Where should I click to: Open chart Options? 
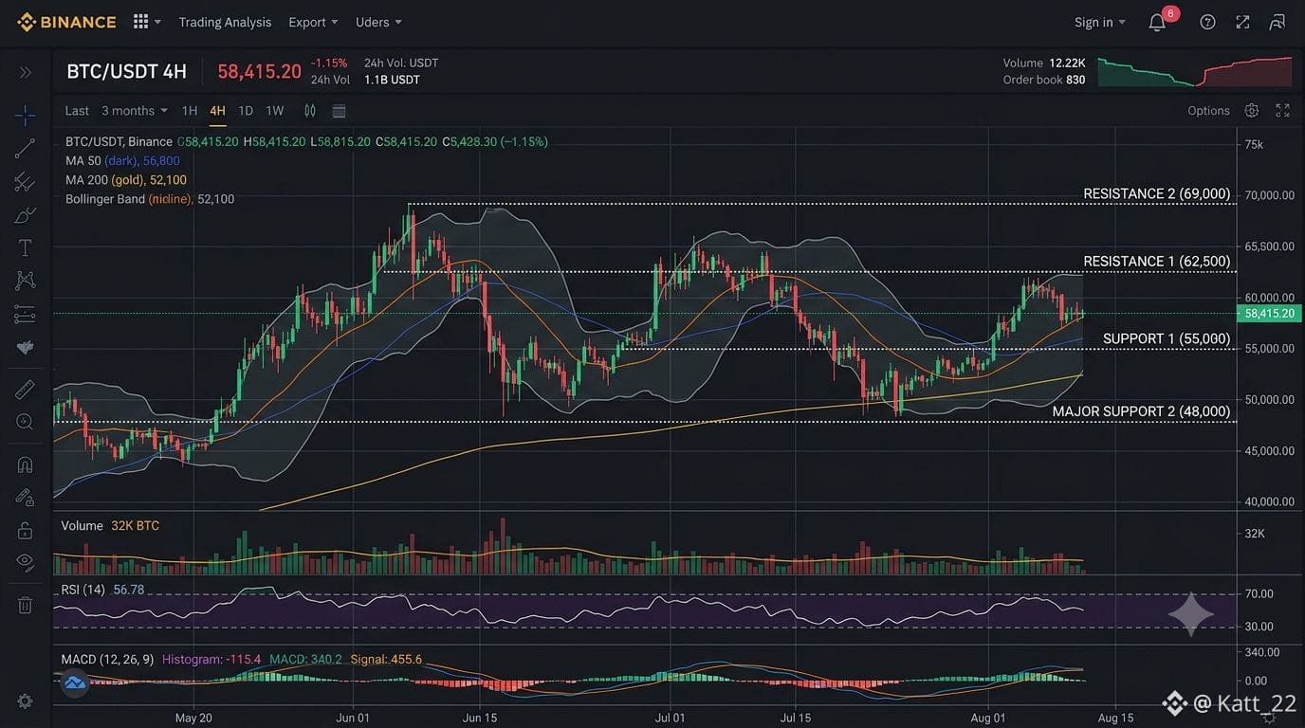[1208, 111]
